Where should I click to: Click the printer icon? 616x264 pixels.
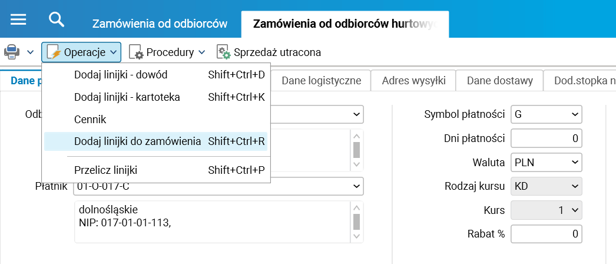pos(12,52)
